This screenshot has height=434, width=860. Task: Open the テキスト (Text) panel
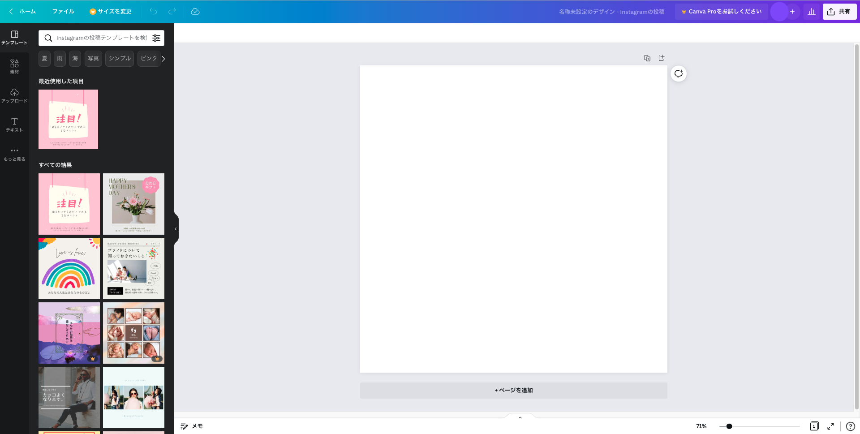pos(15,125)
